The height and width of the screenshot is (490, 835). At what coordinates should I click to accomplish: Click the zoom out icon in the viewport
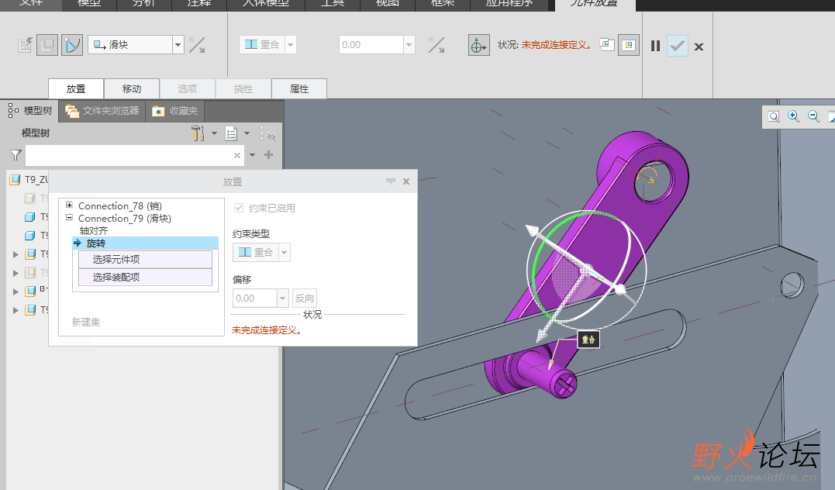[x=814, y=116]
